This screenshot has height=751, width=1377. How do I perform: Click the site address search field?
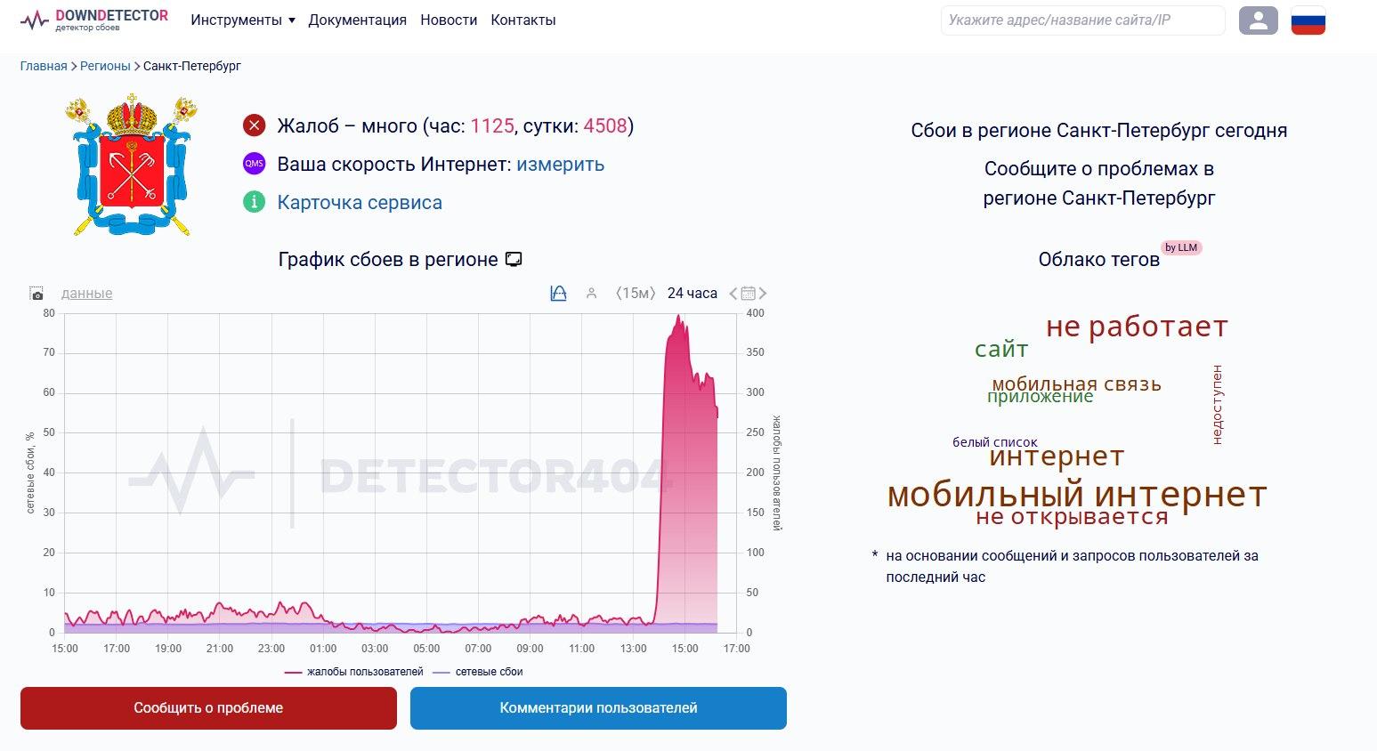tap(1081, 20)
